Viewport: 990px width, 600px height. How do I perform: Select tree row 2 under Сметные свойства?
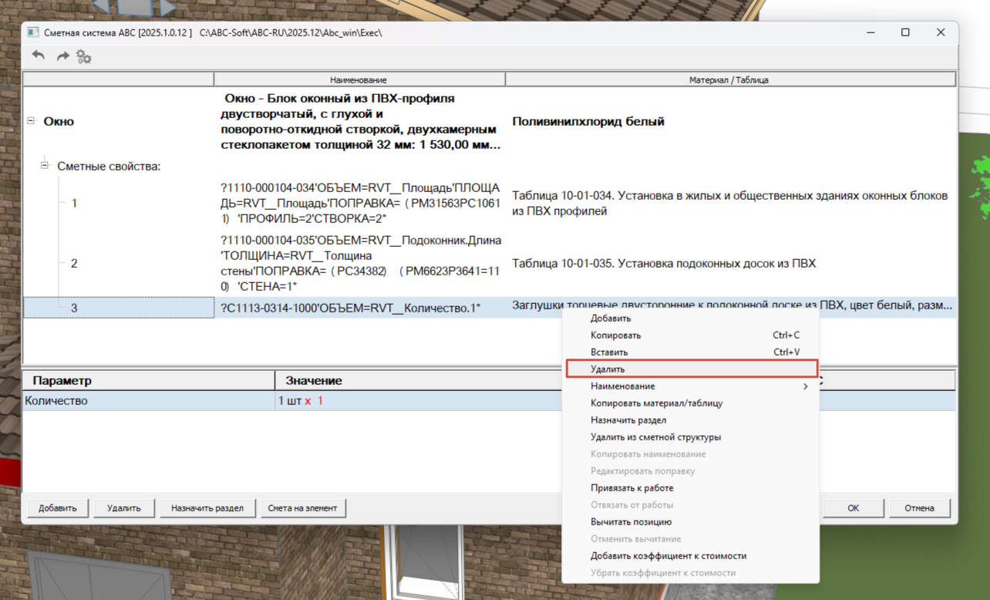pyautogui.click(x=74, y=264)
